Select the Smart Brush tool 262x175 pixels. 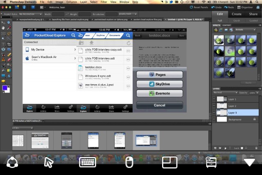[9, 65]
